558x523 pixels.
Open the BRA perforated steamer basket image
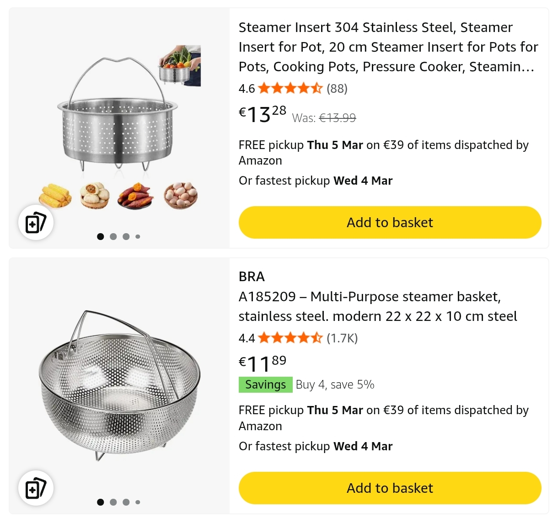coord(119,384)
